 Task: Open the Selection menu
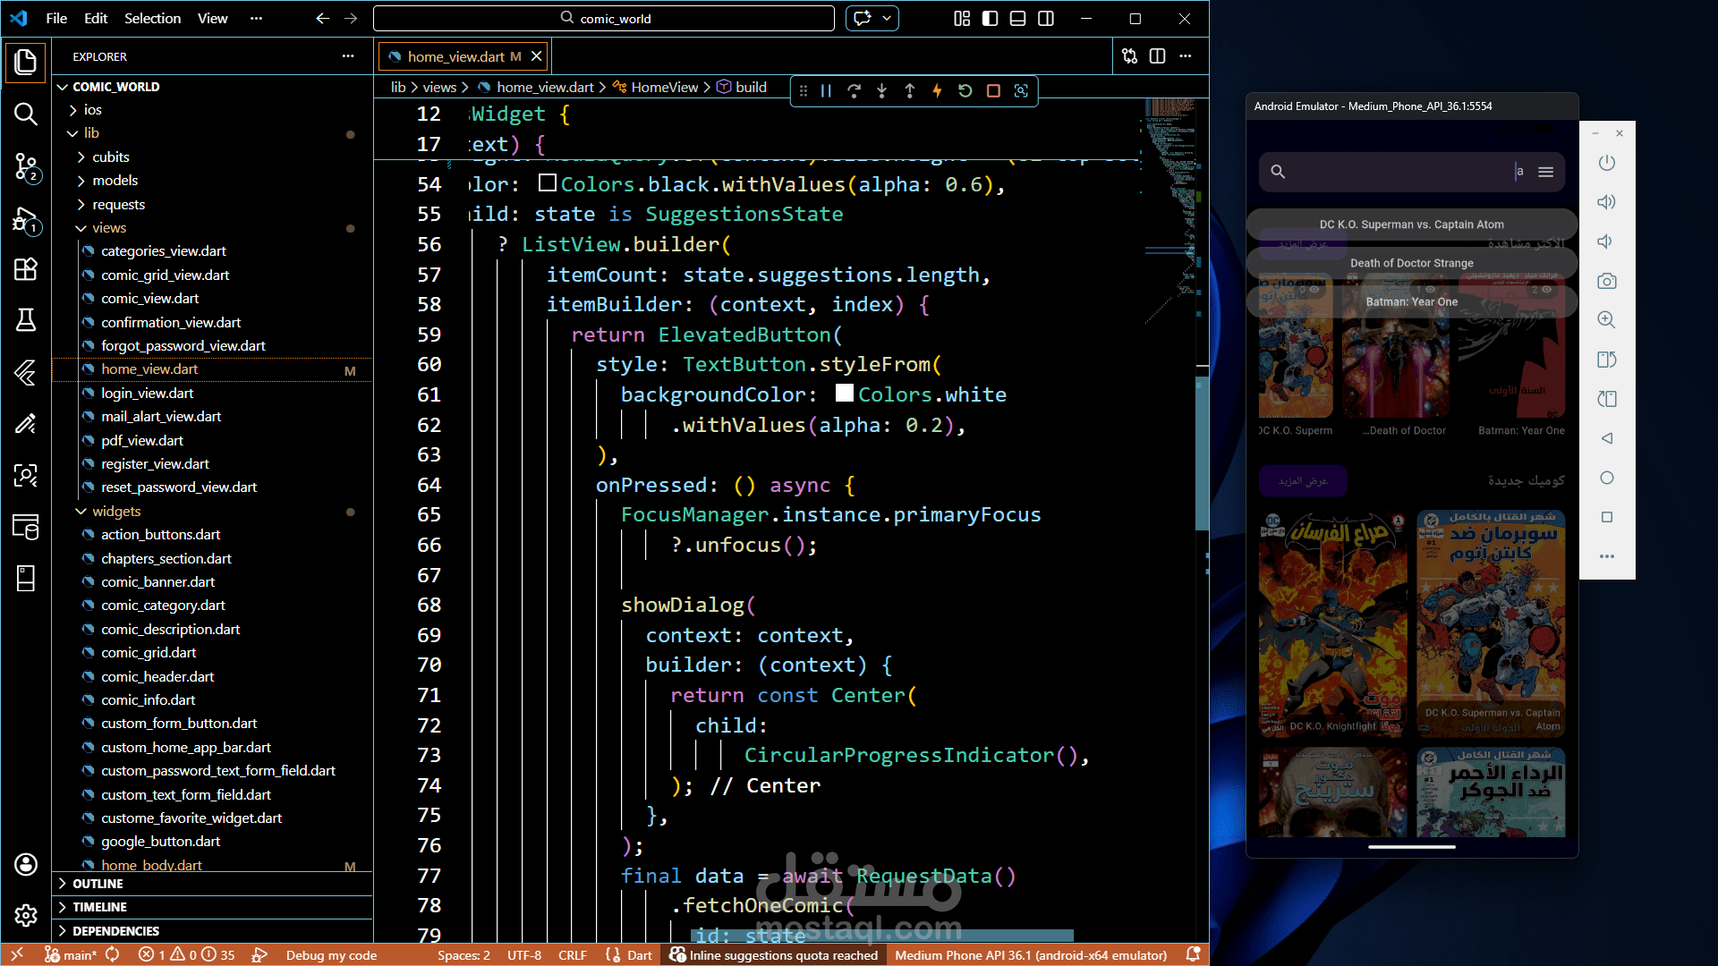152,19
